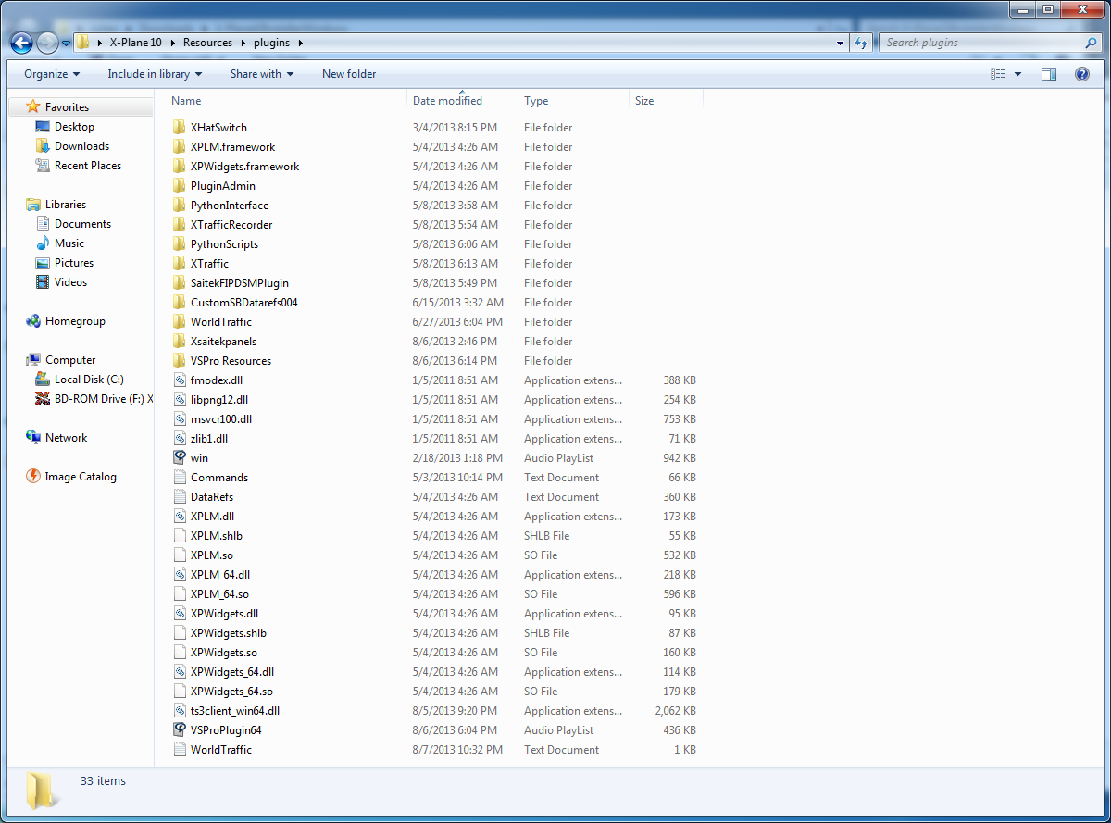Select the Xsaitekpanels folder icon

click(180, 342)
